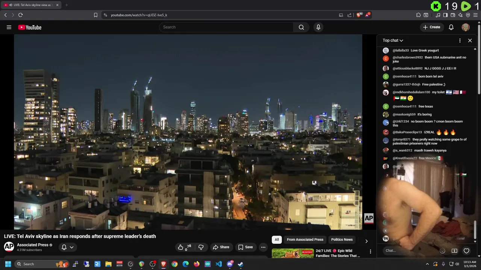
Task: Click the address bar URL
Action: click(139, 15)
